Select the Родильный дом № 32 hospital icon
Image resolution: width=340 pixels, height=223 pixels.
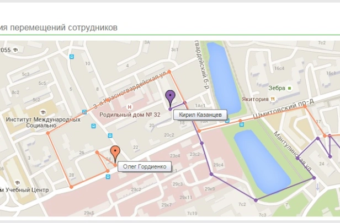(x=130, y=107)
